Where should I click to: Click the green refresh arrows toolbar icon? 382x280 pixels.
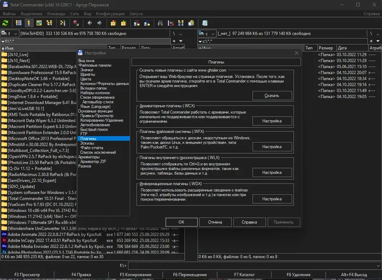[x=6, y=22]
